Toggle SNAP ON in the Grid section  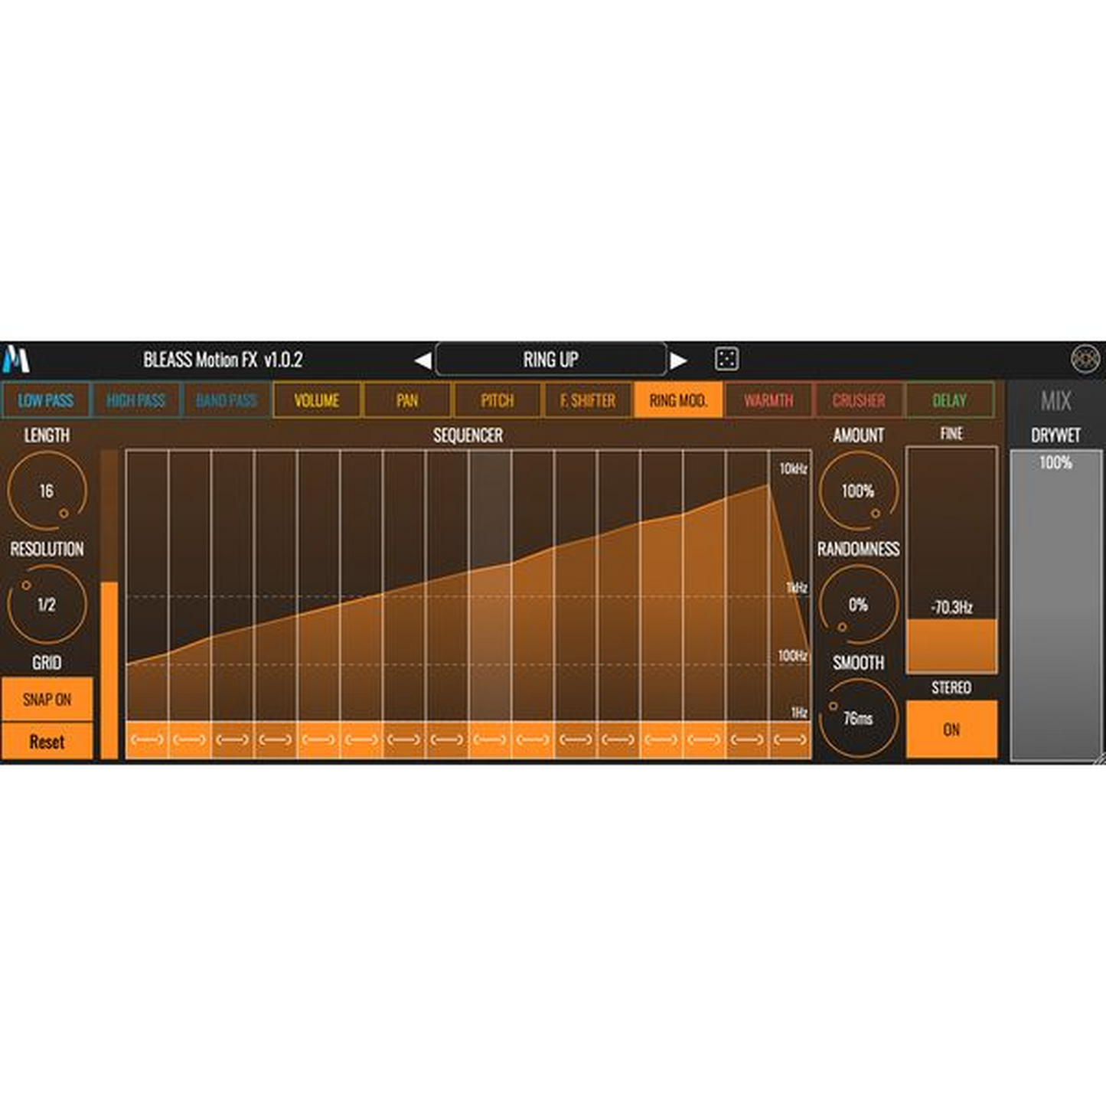pos(47,699)
